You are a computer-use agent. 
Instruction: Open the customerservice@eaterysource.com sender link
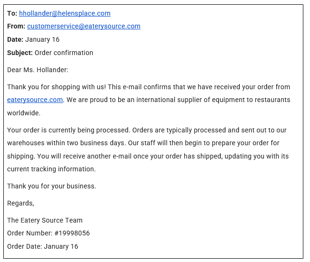pos(84,26)
